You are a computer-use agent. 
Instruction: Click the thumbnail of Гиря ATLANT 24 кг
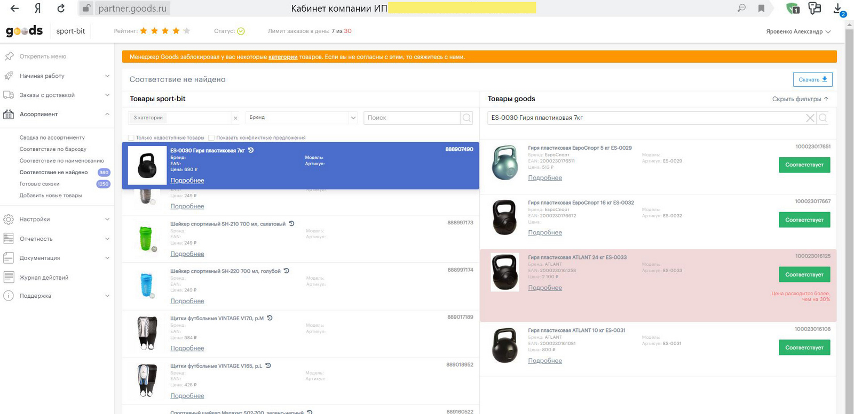(x=505, y=272)
